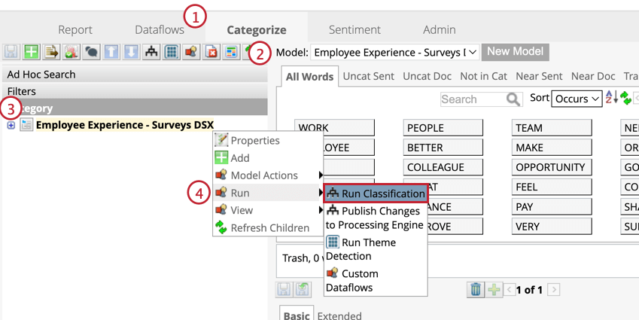639x320 pixels.
Task: Click the hierarchy classification toolbar icon
Action: point(151,52)
